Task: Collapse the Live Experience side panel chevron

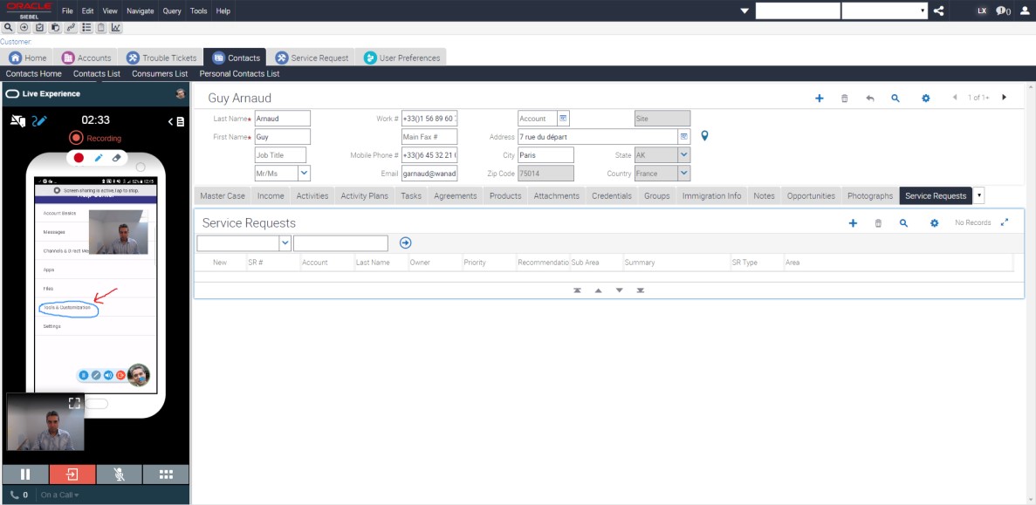Action: coord(170,121)
